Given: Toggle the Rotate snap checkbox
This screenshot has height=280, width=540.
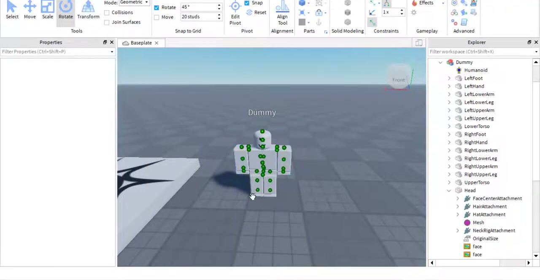Looking at the screenshot, I should [157, 8].
